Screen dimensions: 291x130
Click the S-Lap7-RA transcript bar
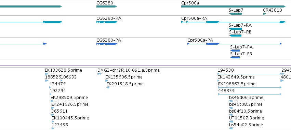pyautogui.click(x=235, y=29)
